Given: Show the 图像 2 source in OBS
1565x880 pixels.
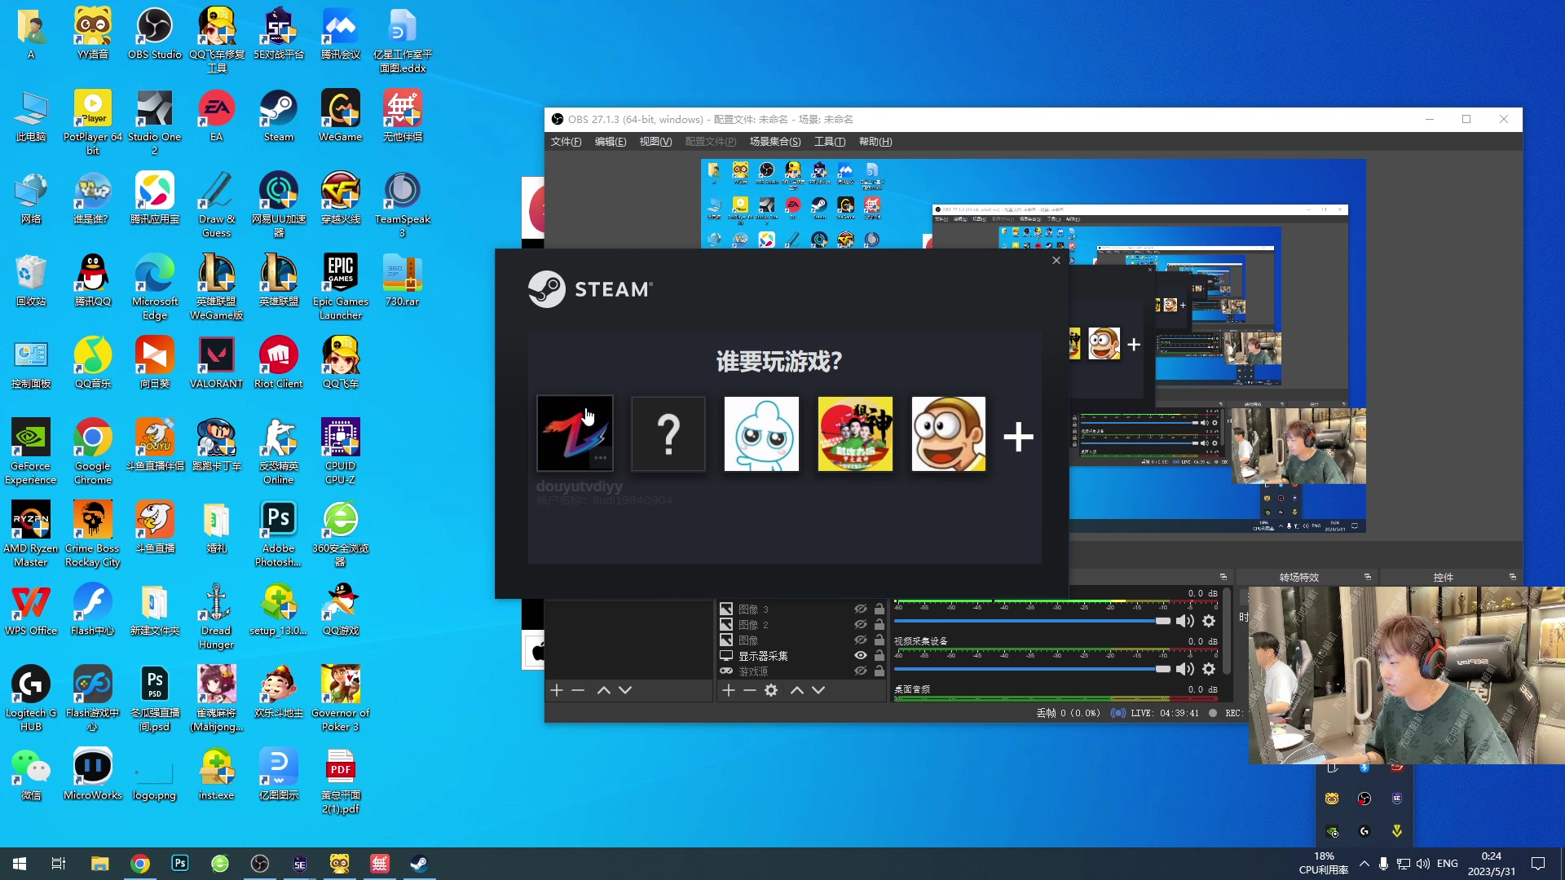Looking at the screenshot, I should 860,624.
